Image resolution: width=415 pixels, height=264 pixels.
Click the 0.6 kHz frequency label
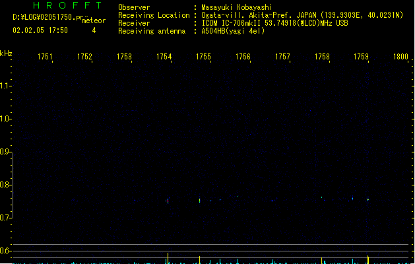pos(5,251)
